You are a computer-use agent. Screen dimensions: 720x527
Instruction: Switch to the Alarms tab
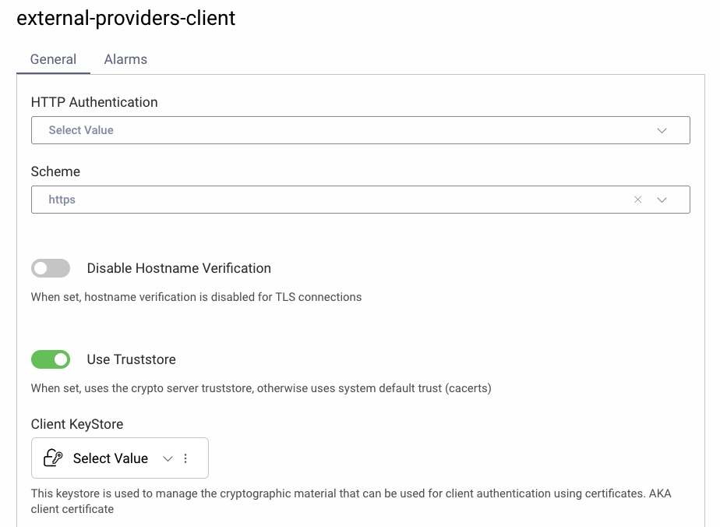125,58
